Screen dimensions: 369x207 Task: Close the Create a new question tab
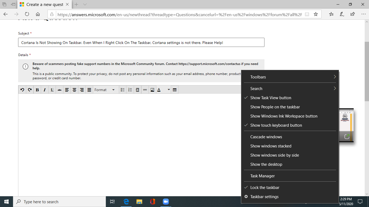pyautogui.click(x=68, y=4)
